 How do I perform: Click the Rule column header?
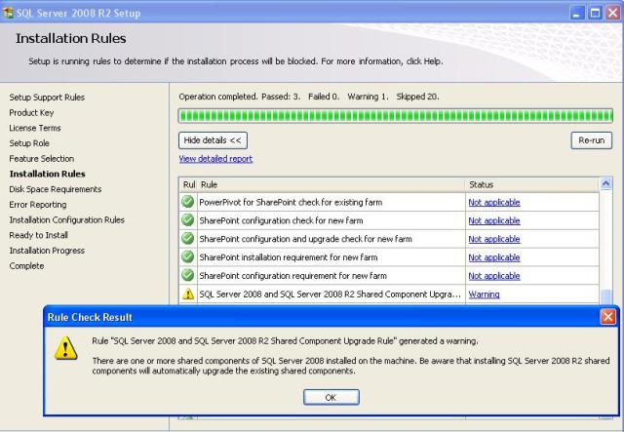(x=331, y=184)
